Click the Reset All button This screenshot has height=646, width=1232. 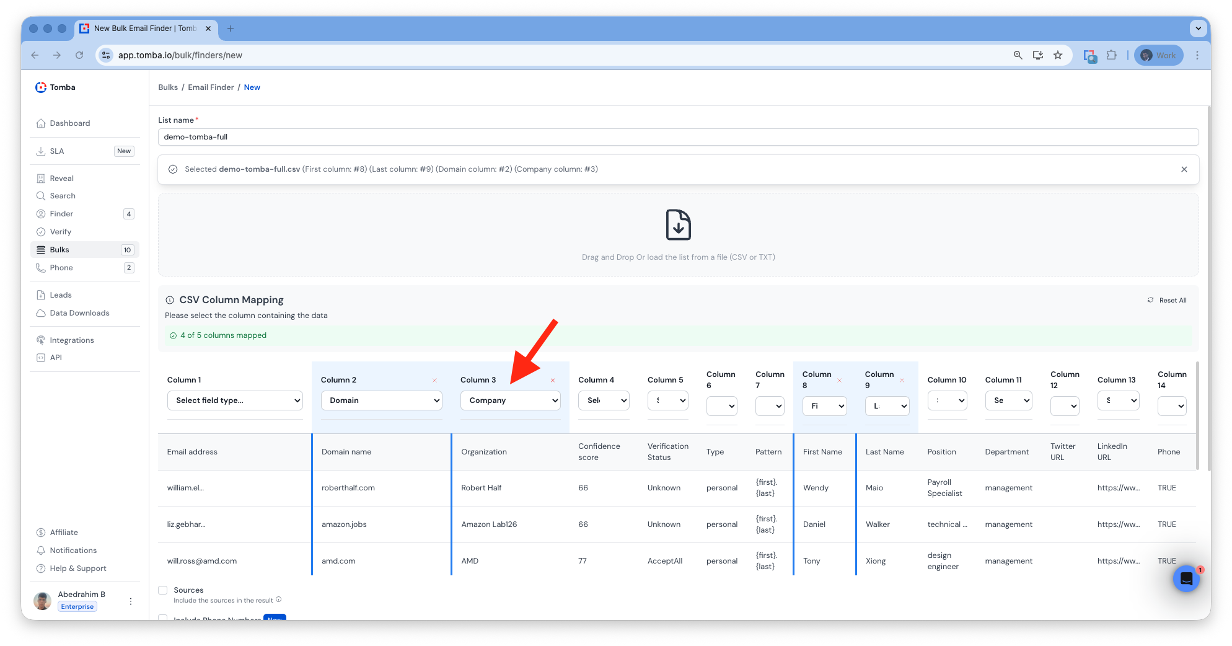point(1167,299)
